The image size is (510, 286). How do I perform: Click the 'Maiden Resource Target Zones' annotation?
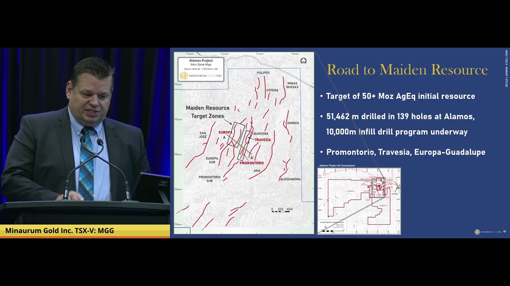[208, 112]
